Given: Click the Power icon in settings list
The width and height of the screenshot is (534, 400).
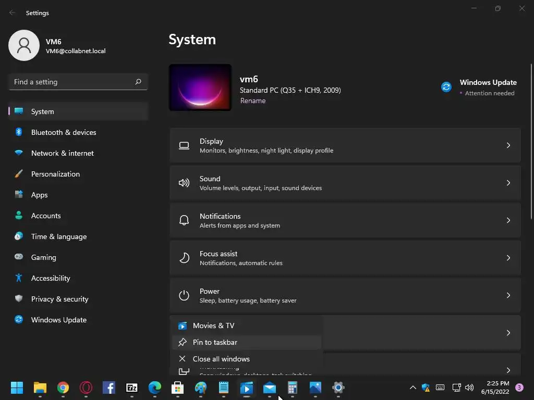Looking at the screenshot, I should (184, 295).
